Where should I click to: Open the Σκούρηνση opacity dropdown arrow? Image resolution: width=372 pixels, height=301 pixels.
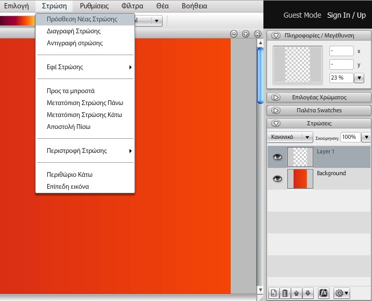(x=366, y=137)
